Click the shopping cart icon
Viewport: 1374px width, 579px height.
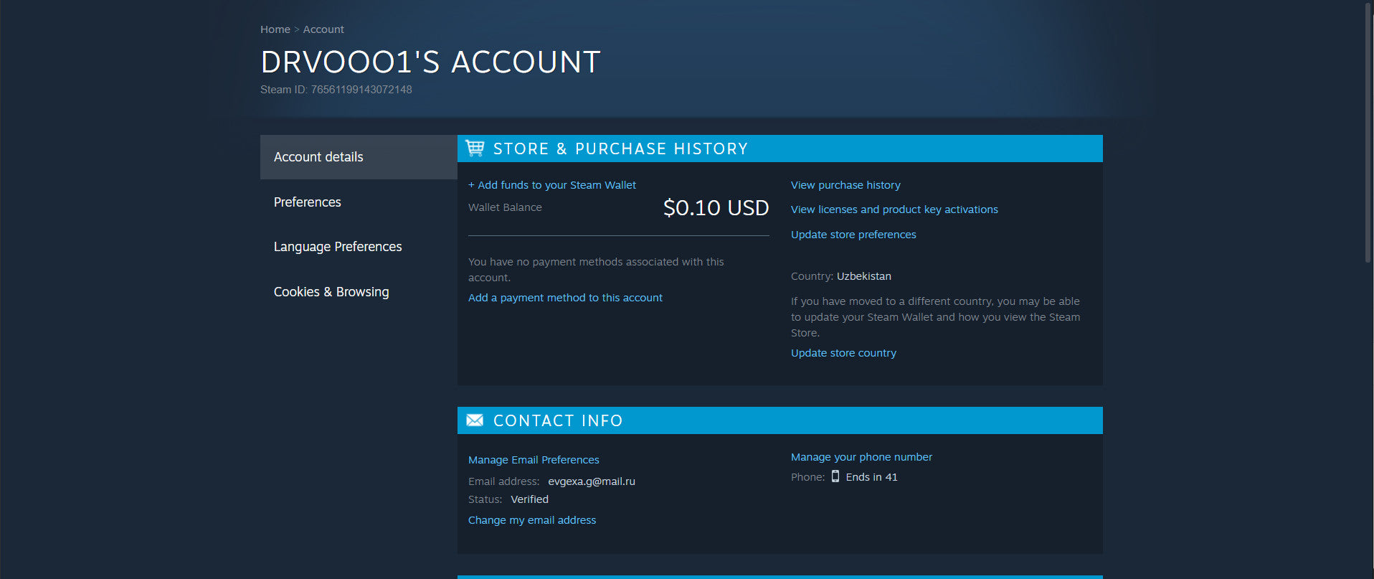coord(475,149)
